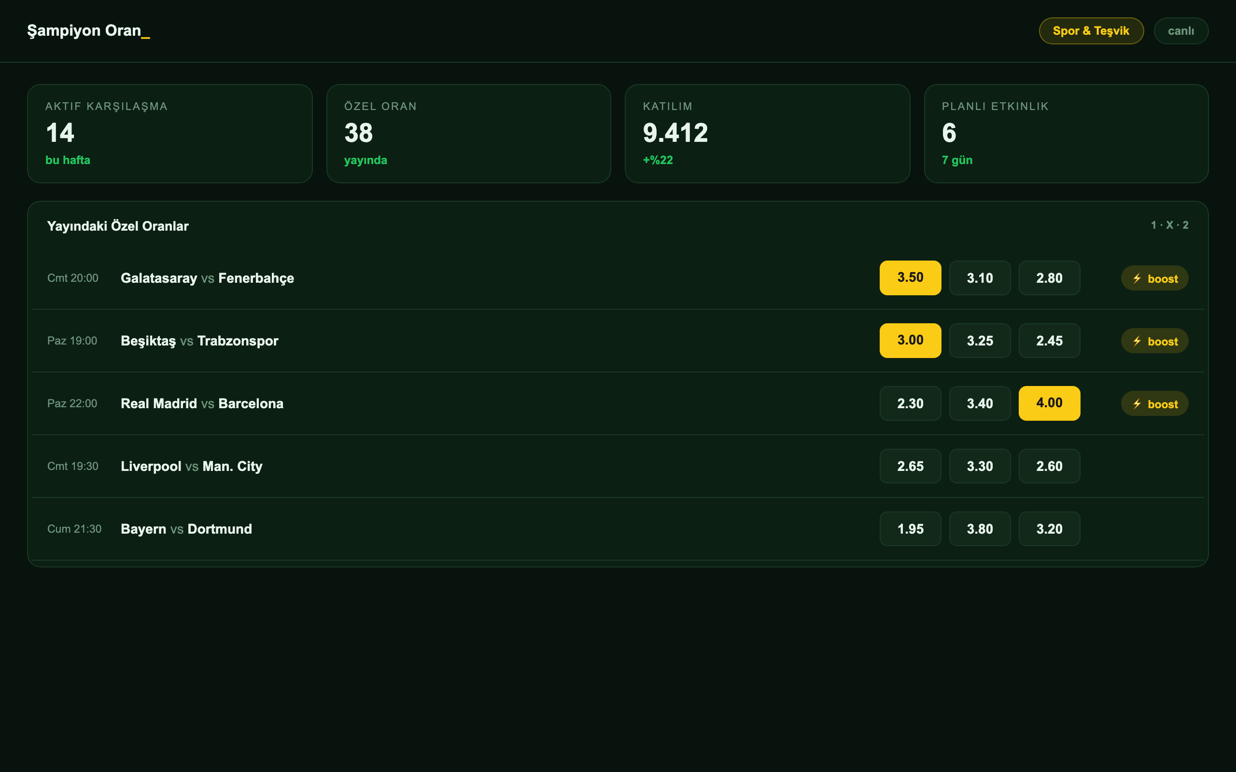1236x772 pixels.
Task: Switch to the canlı tab
Action: click(1181, 30)
